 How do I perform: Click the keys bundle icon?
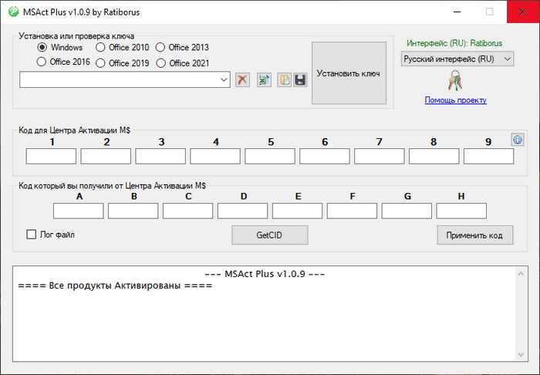coord(455,80)
